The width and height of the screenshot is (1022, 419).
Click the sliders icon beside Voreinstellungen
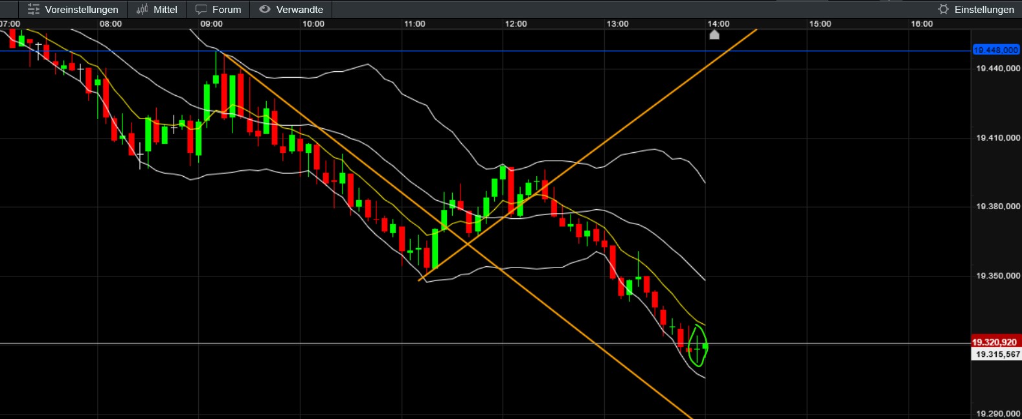(34, 9)
